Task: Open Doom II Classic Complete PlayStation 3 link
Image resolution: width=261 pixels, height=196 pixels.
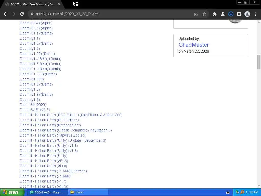Action: [x=66, y=130]
